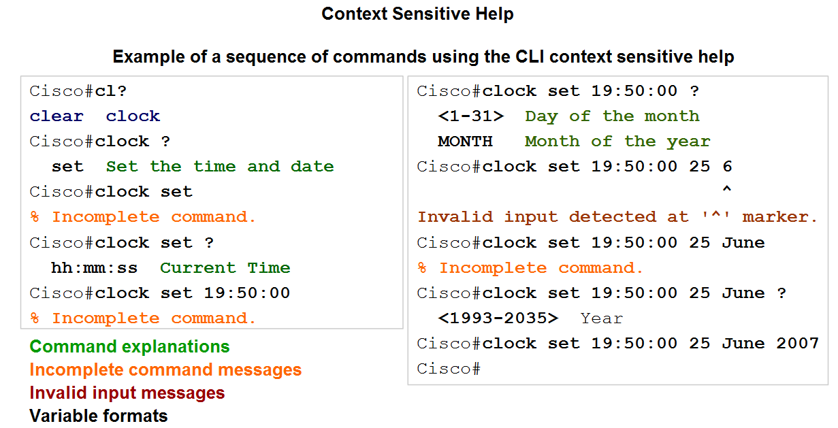Click the 'MONTH' variable keyword
This screenshot has width=838, height=428.
tap(465, 142)
